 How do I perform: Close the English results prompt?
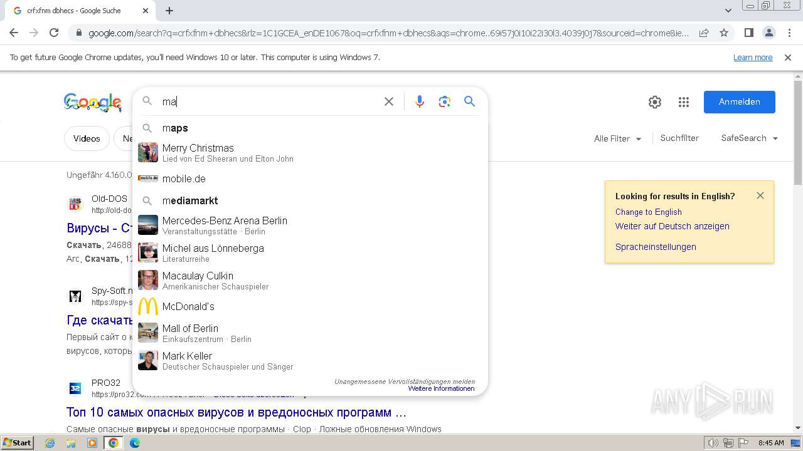coord(760,195)
